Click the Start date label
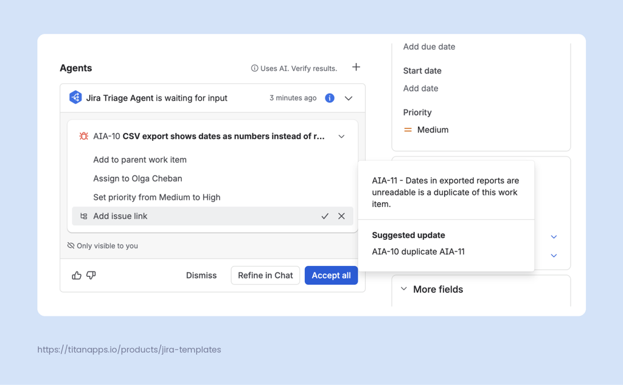 422,70
